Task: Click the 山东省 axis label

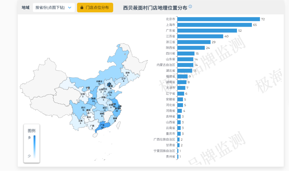Action: 170,59
